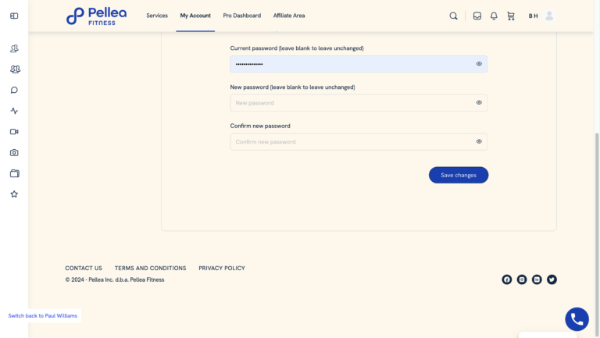Click the Confirm new password label
600x338 pixels.
tap(260, 126)
